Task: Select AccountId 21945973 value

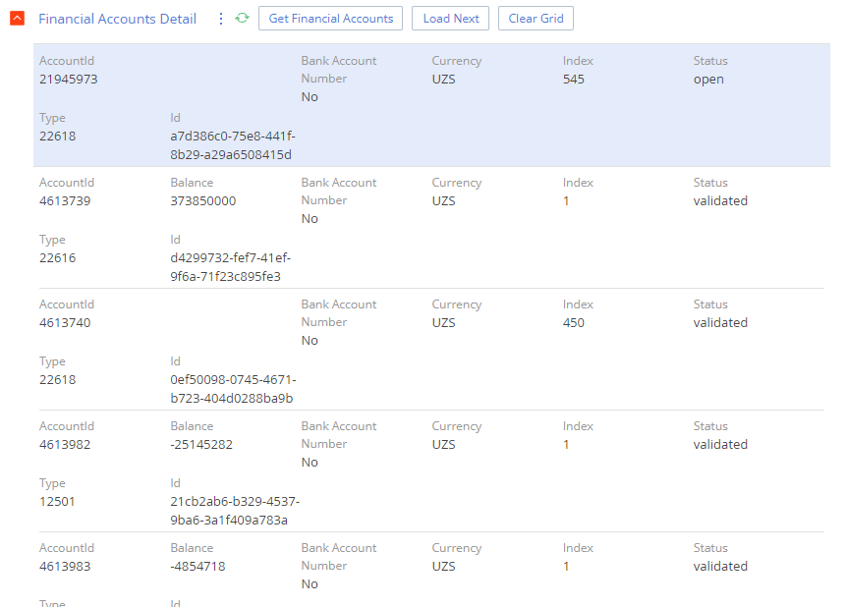Action: click(x=69, y=80)
